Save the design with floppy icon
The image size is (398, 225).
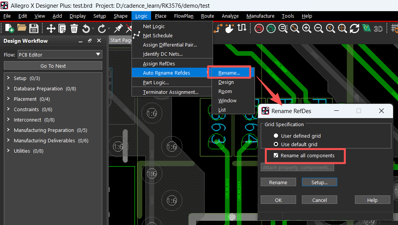33,28
